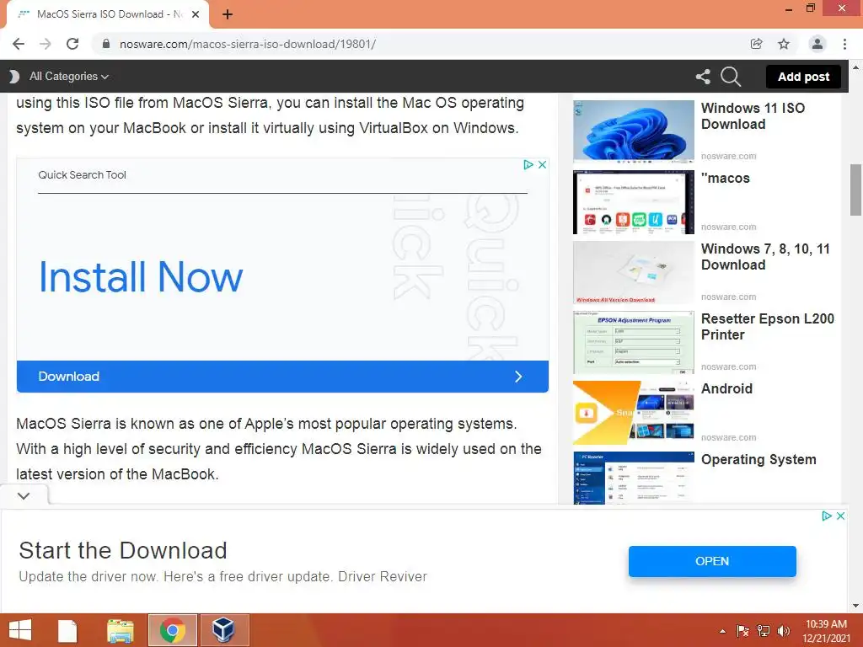
Task: Click the Quick Search Tool ad title
Action: 82,175
